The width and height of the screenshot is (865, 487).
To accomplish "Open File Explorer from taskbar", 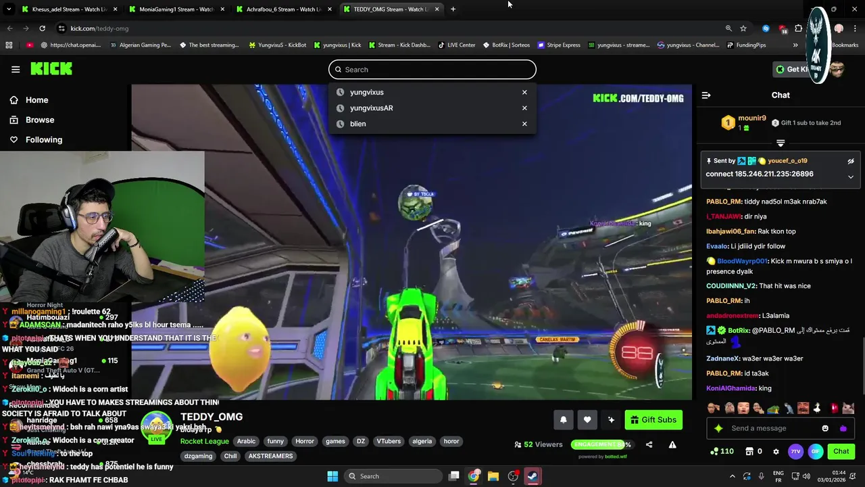I will click(493, 476).
